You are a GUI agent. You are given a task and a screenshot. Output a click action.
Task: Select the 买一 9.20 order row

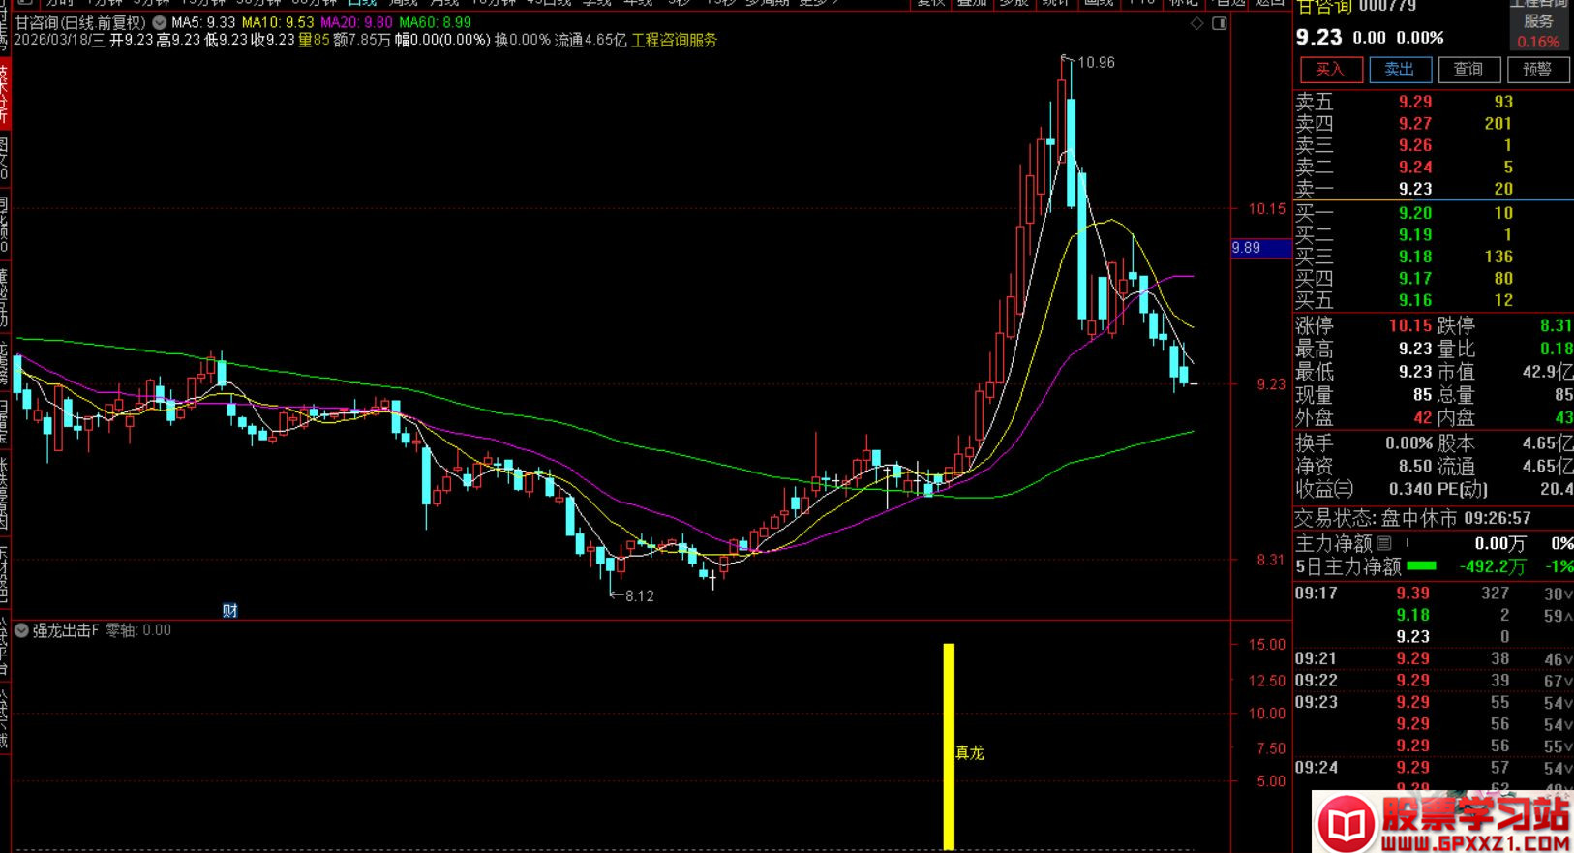pos(1433,213)
